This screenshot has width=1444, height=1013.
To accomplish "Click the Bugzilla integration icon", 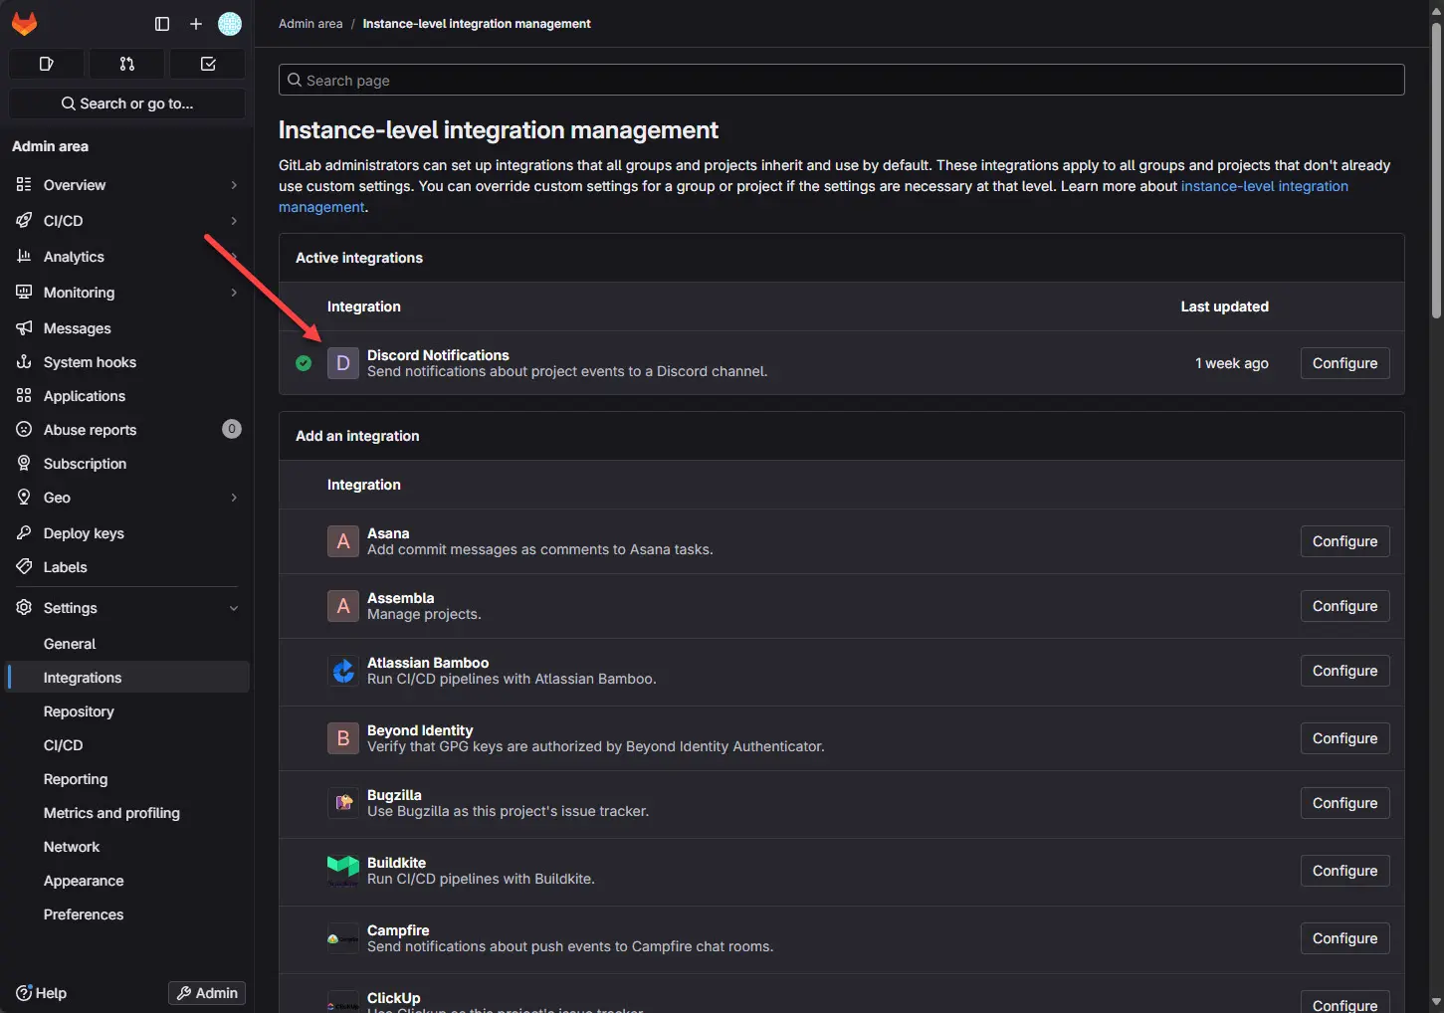I will point(342,802).
